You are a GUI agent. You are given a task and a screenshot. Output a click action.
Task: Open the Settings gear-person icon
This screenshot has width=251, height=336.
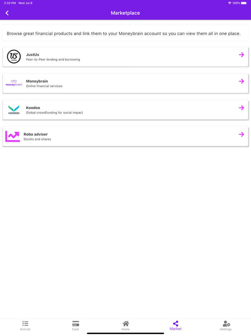point(226,323)
